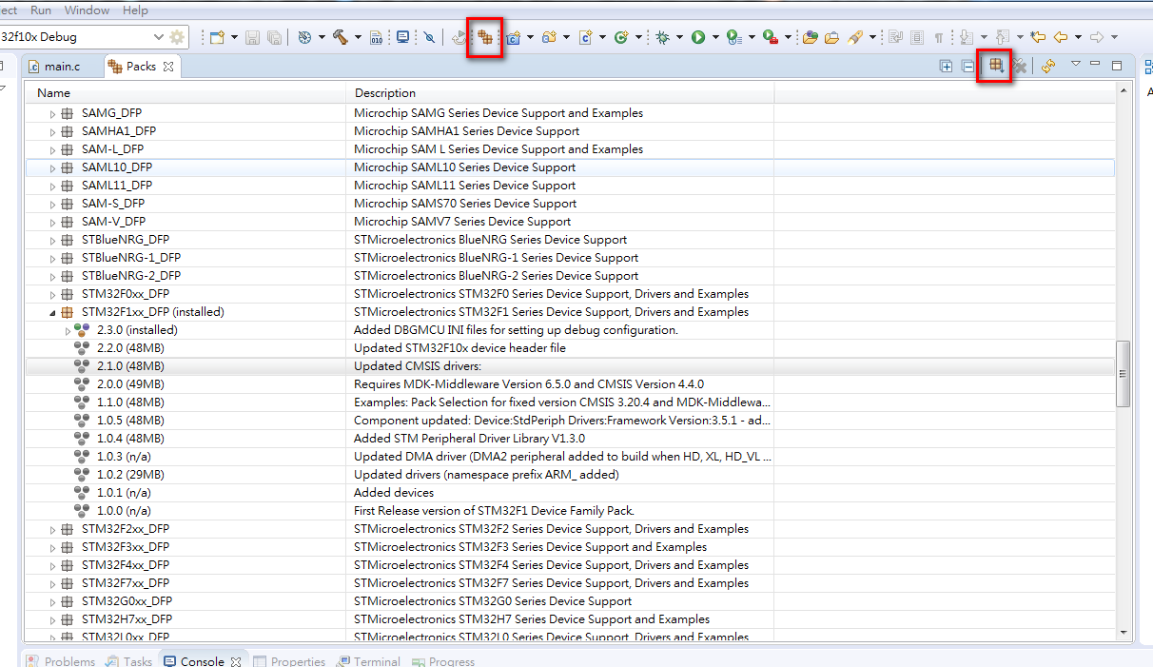Click the build target globe icon
The height and width of the screenshot is (667, 1153).
coord(304,37)
